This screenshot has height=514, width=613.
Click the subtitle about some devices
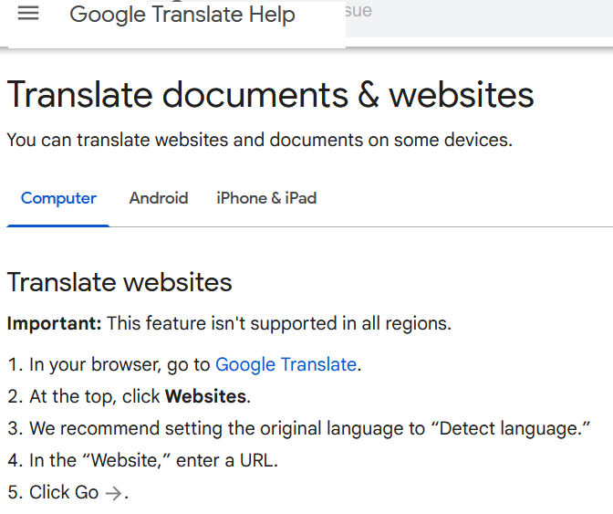coord(260,141)
